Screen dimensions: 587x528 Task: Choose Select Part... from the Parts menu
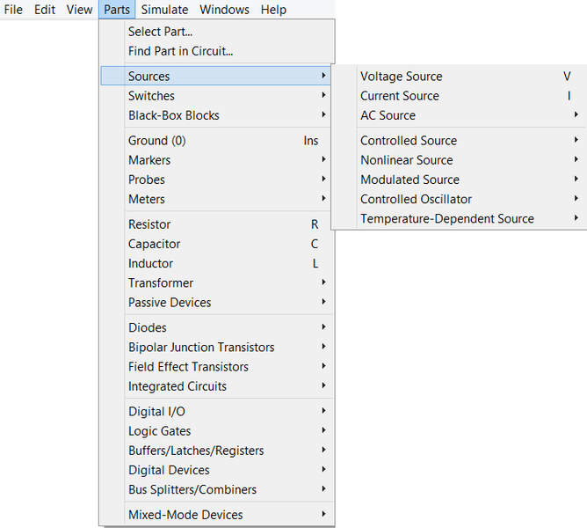(160, 32)
